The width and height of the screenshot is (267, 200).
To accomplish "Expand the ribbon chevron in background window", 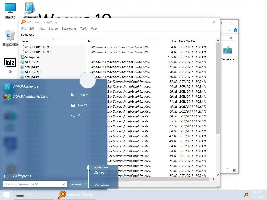I will point(229,30).
